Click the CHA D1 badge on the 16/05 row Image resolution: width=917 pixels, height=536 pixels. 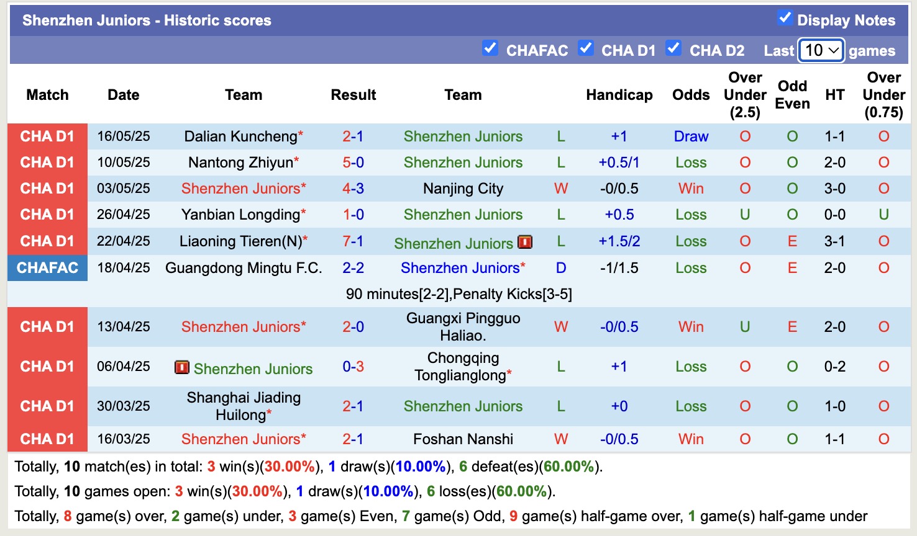47,136
